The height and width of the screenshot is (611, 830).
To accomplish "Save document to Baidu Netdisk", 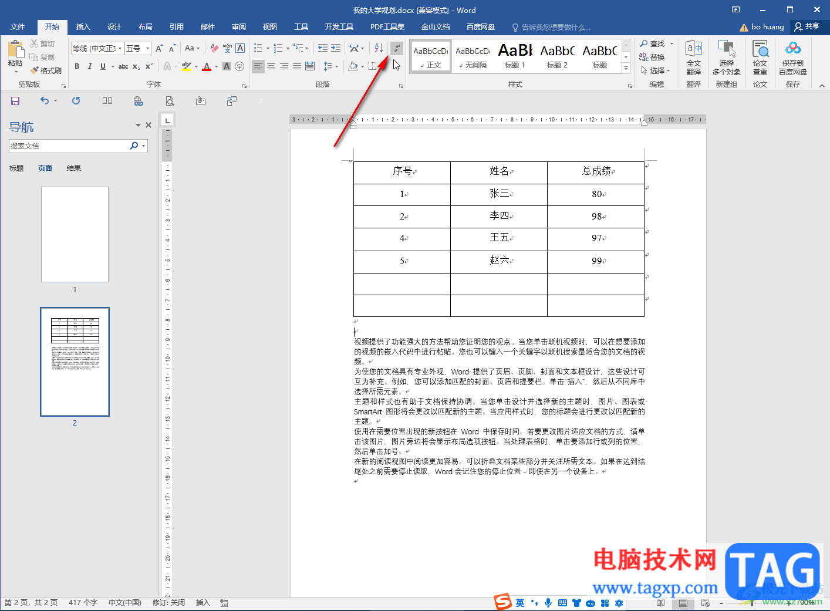I will 793,58.
